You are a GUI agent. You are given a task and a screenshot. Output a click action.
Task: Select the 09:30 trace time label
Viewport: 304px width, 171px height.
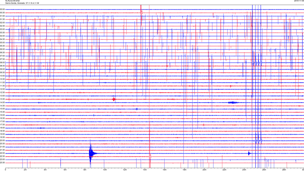pyautogui.click(x=3, y=73)
